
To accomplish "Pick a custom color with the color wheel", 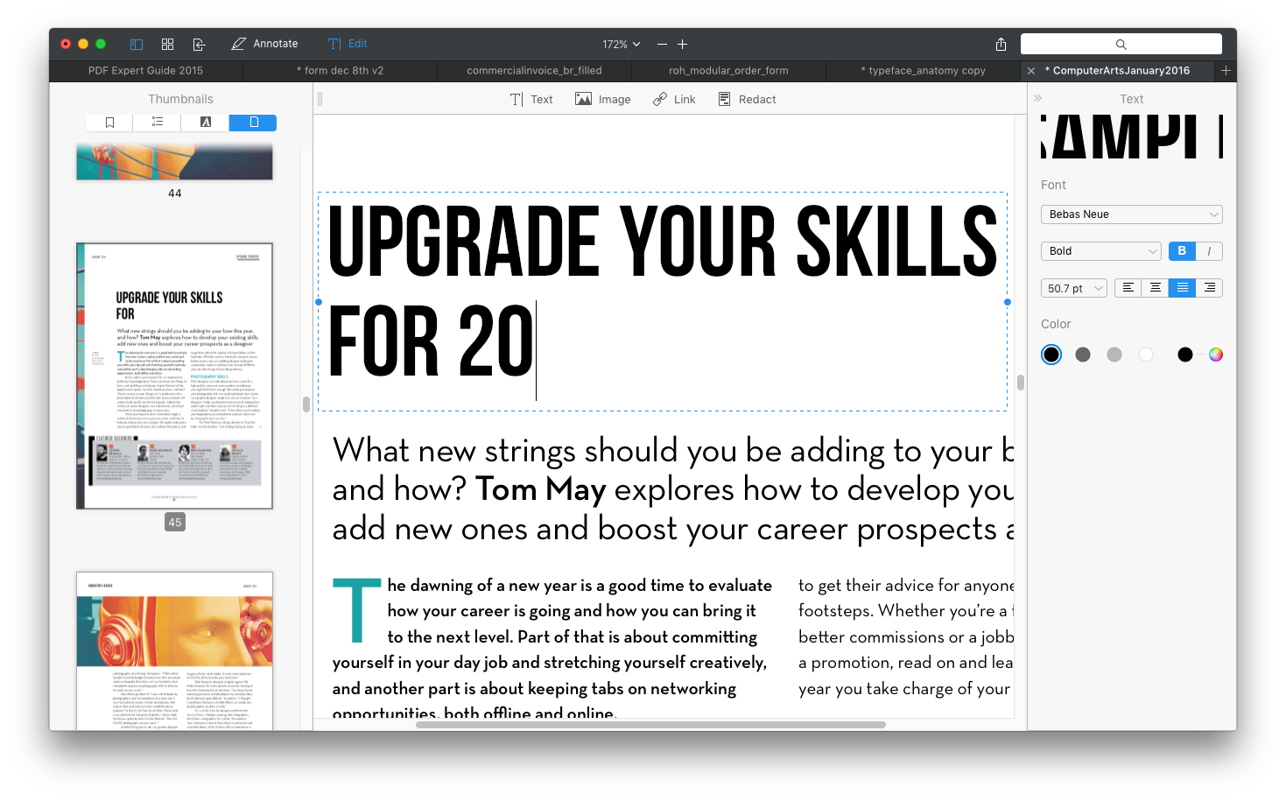I will 1215,354.
